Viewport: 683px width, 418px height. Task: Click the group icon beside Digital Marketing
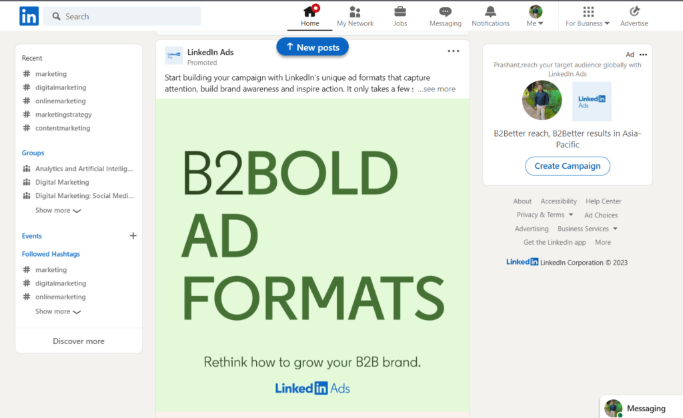pos(27,182)
